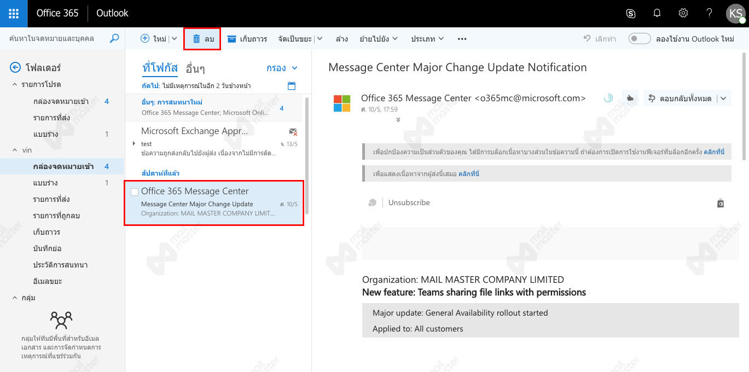Open Skype icon in header
Screen dimensions: 749x372
[630, 13]
